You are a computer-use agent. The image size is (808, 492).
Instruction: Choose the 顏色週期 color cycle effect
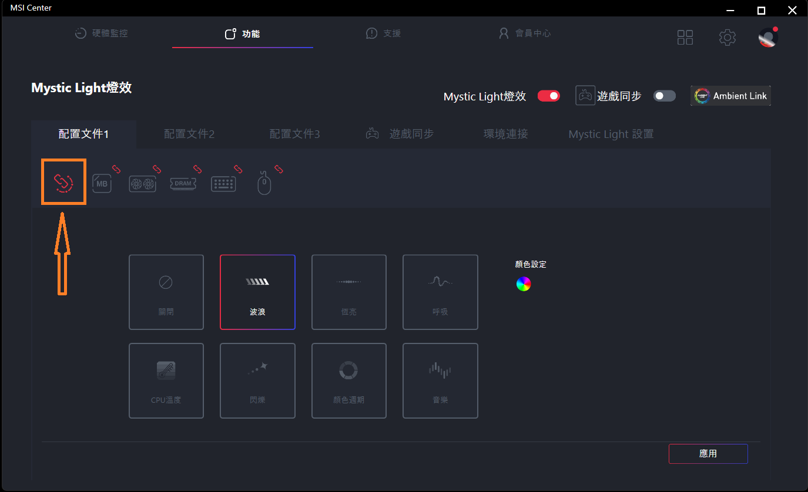tap(349, 381)
